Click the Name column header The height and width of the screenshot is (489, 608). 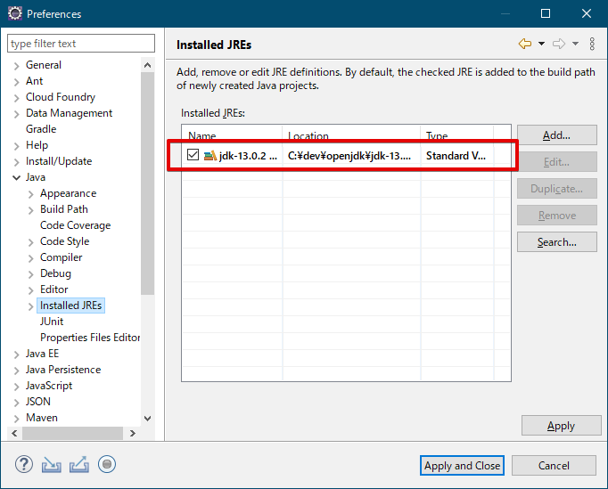(x=232, y=134)
